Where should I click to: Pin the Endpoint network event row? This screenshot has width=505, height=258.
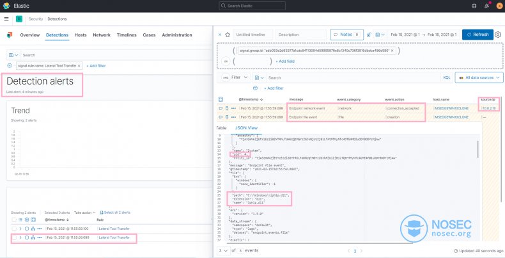(227, 108)
